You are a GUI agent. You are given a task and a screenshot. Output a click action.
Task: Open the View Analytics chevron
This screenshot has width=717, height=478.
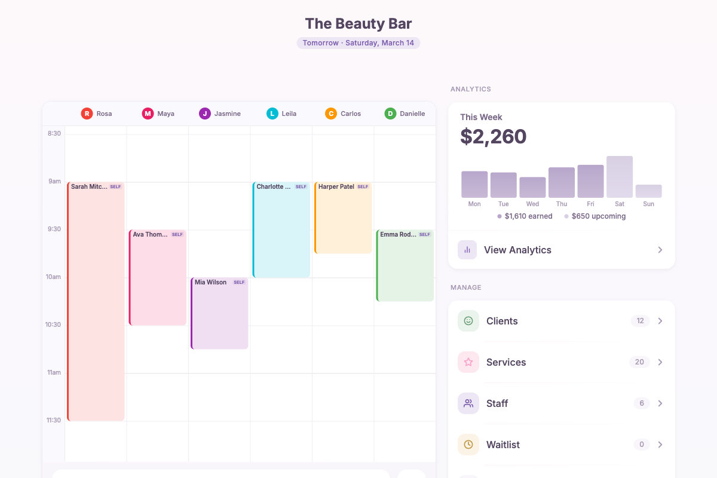(660, 250)
